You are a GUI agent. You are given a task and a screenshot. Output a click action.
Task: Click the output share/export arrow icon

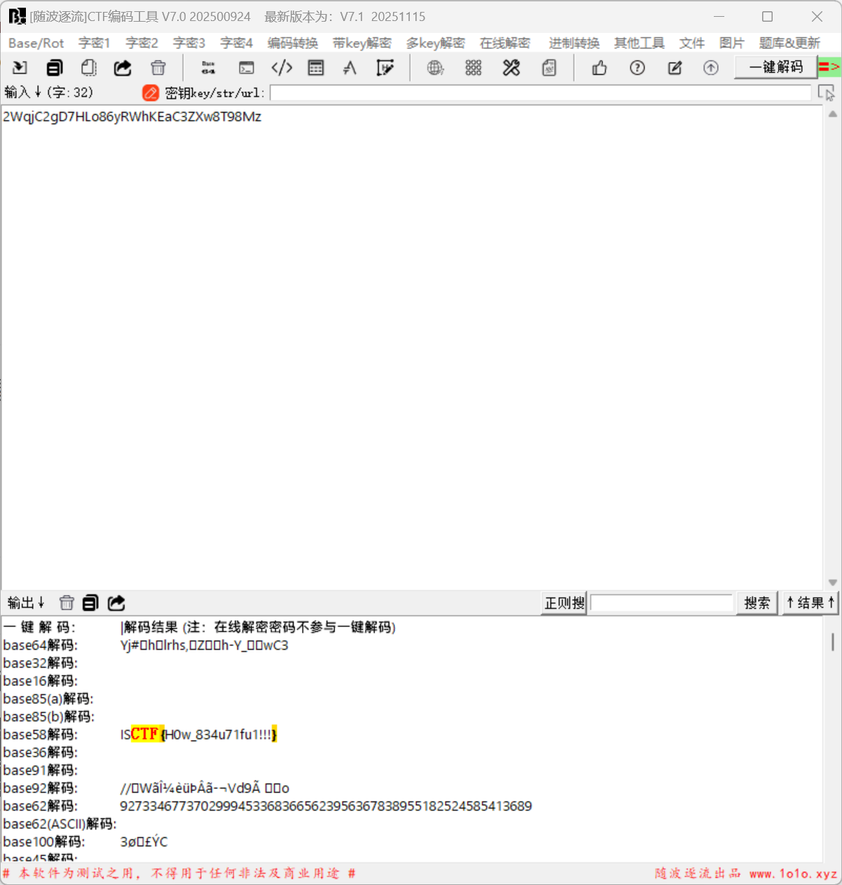click(x=116, y=603)
